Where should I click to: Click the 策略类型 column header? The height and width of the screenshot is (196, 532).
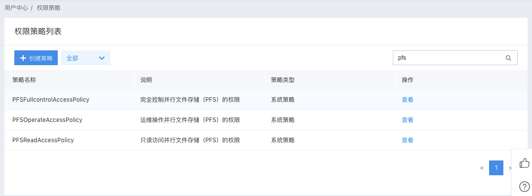click(x=283, y=80)
